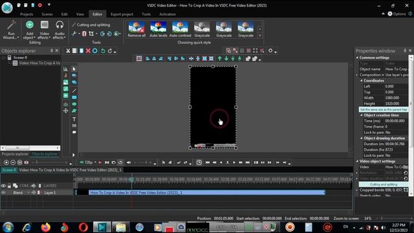Click Cutting and splitting button in Properties

[x=384, y=184]
